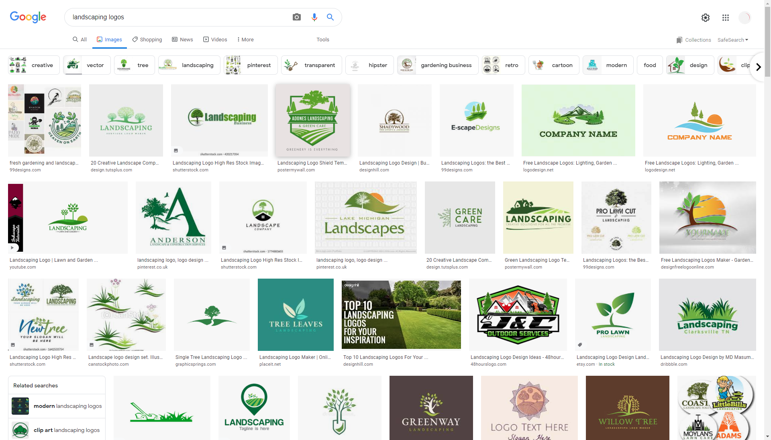The width and height of the screenshot is (771, 440).
Task: Click the Google logo
Action: (28, 17)
